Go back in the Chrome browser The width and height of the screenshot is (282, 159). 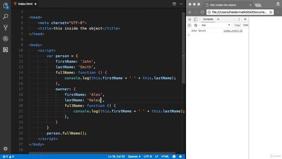coord(190,12)
